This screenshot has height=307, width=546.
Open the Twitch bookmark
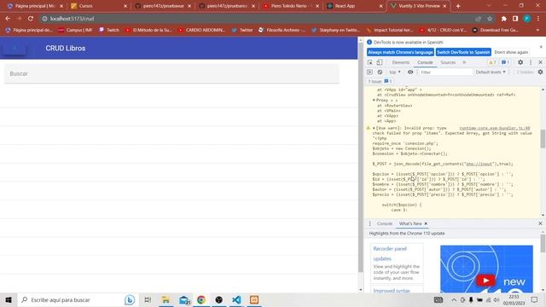[x=109, y=31]
